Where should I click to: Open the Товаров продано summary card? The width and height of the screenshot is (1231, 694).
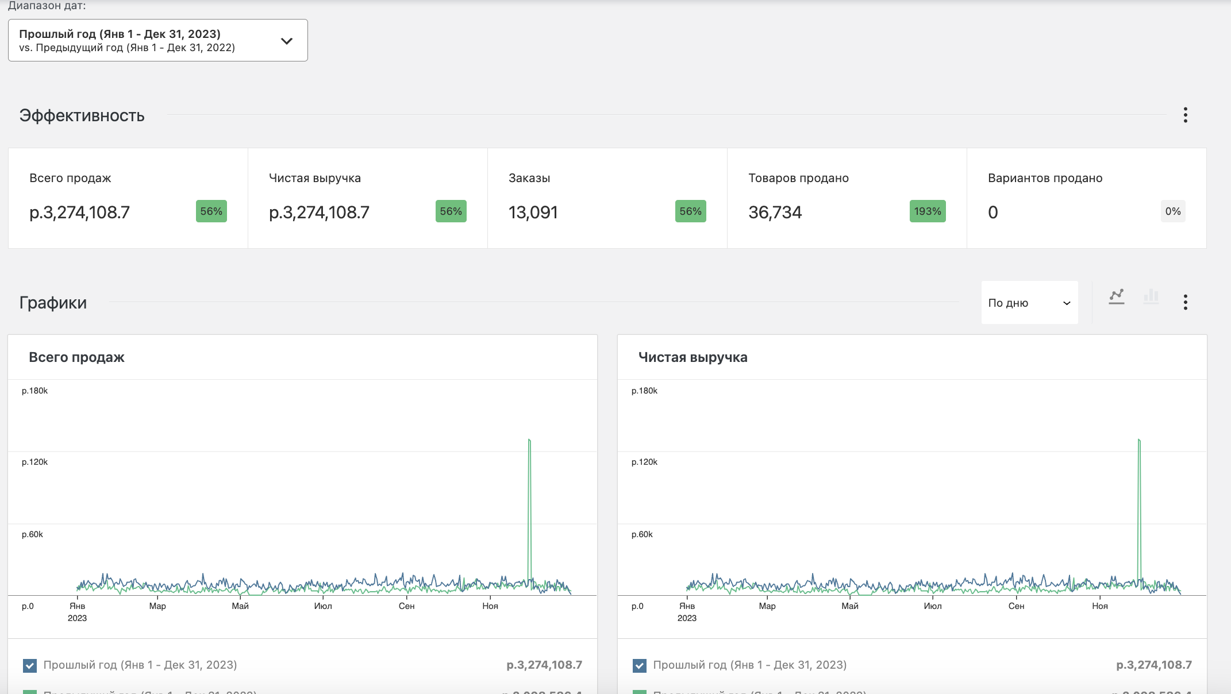(x=847, y=198)
